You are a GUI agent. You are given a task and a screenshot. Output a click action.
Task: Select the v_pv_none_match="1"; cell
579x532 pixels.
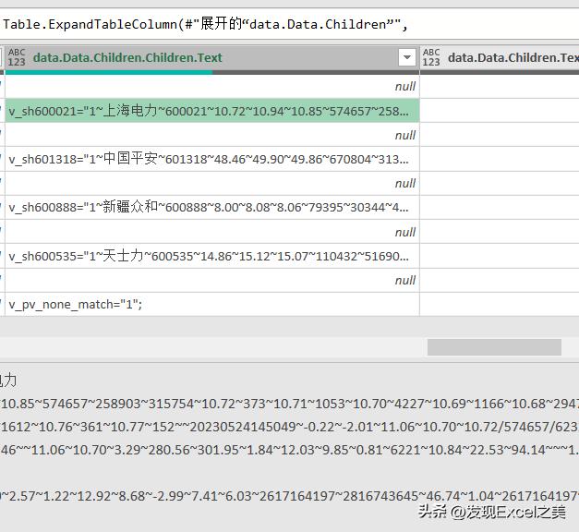coord(212,305)
